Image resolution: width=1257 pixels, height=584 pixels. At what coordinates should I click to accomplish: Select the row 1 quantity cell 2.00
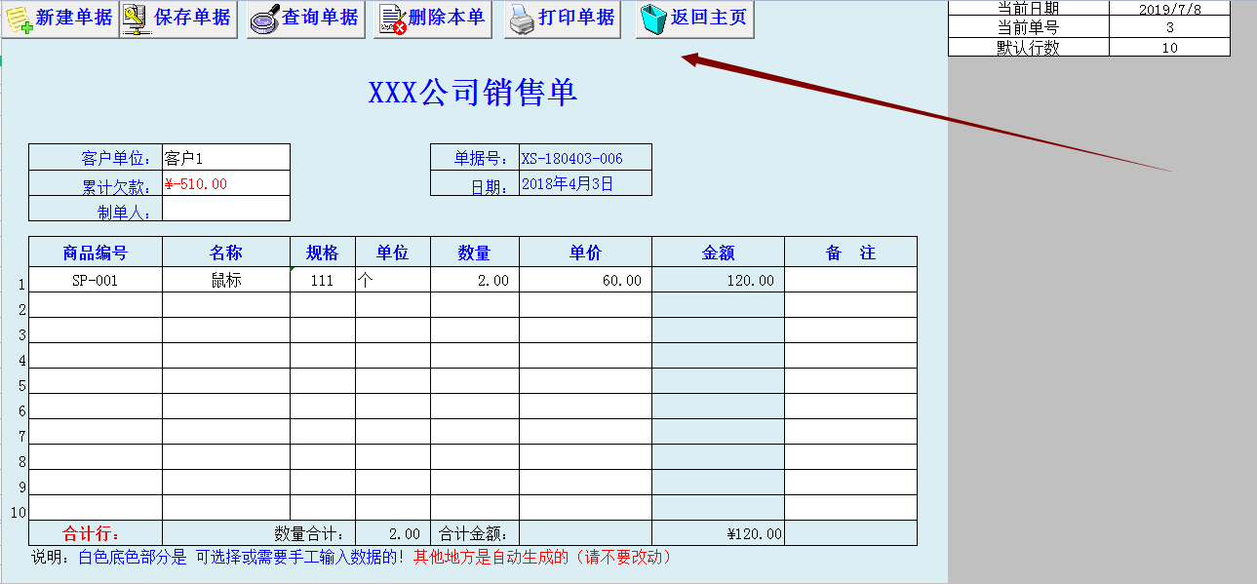pos(475,280)
